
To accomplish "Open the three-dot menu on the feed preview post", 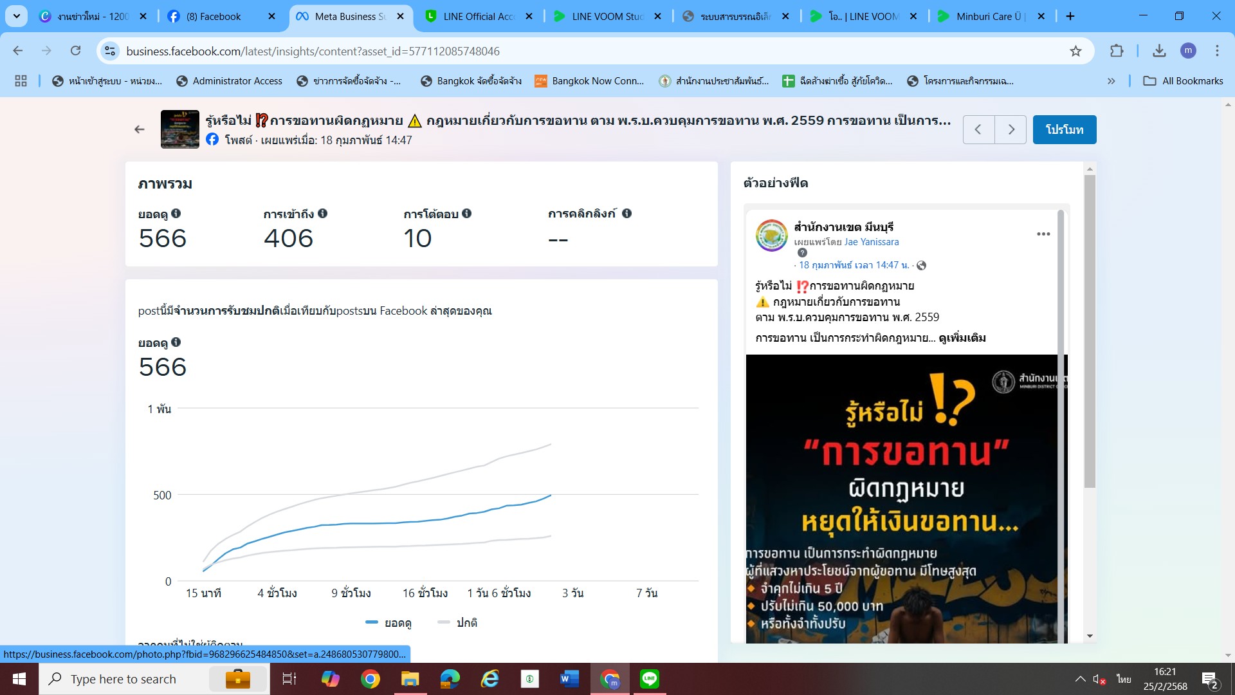I will pyautogui.click(x=1043, y=234).
